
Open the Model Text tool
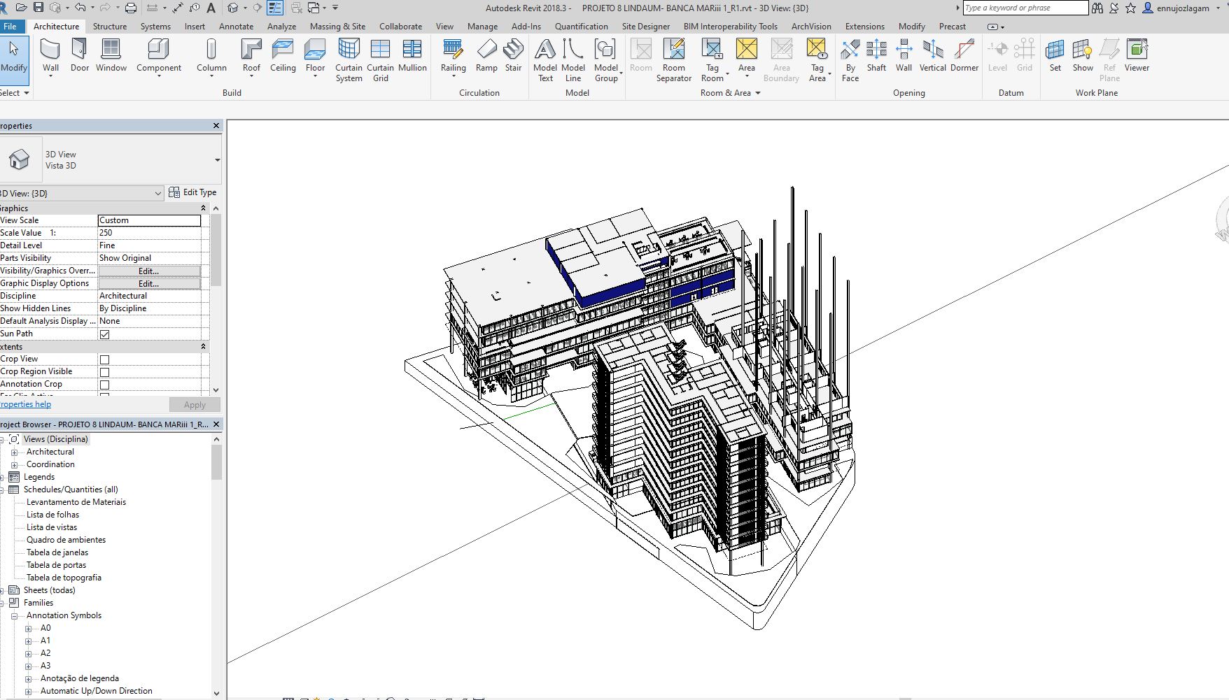tap(545, 56)
